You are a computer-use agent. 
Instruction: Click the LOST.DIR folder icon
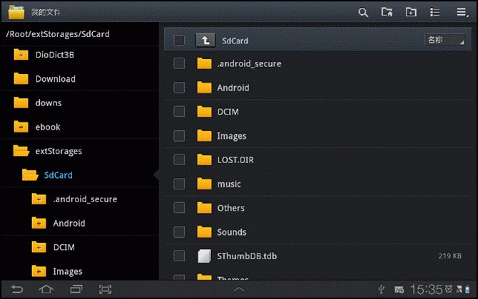[x=204, y=159]
